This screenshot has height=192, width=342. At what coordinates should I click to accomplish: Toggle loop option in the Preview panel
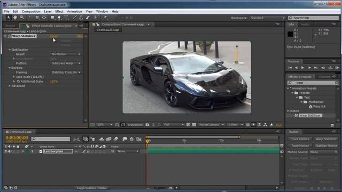330,68
